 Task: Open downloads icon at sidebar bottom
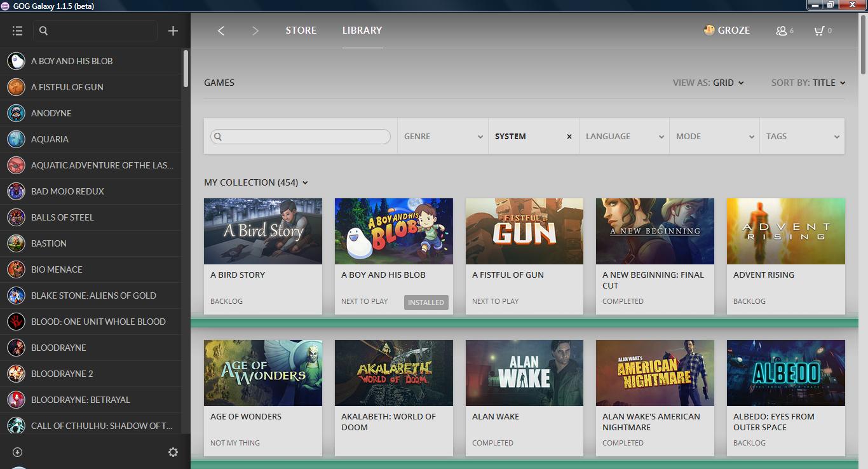click(x=17, y=452)
